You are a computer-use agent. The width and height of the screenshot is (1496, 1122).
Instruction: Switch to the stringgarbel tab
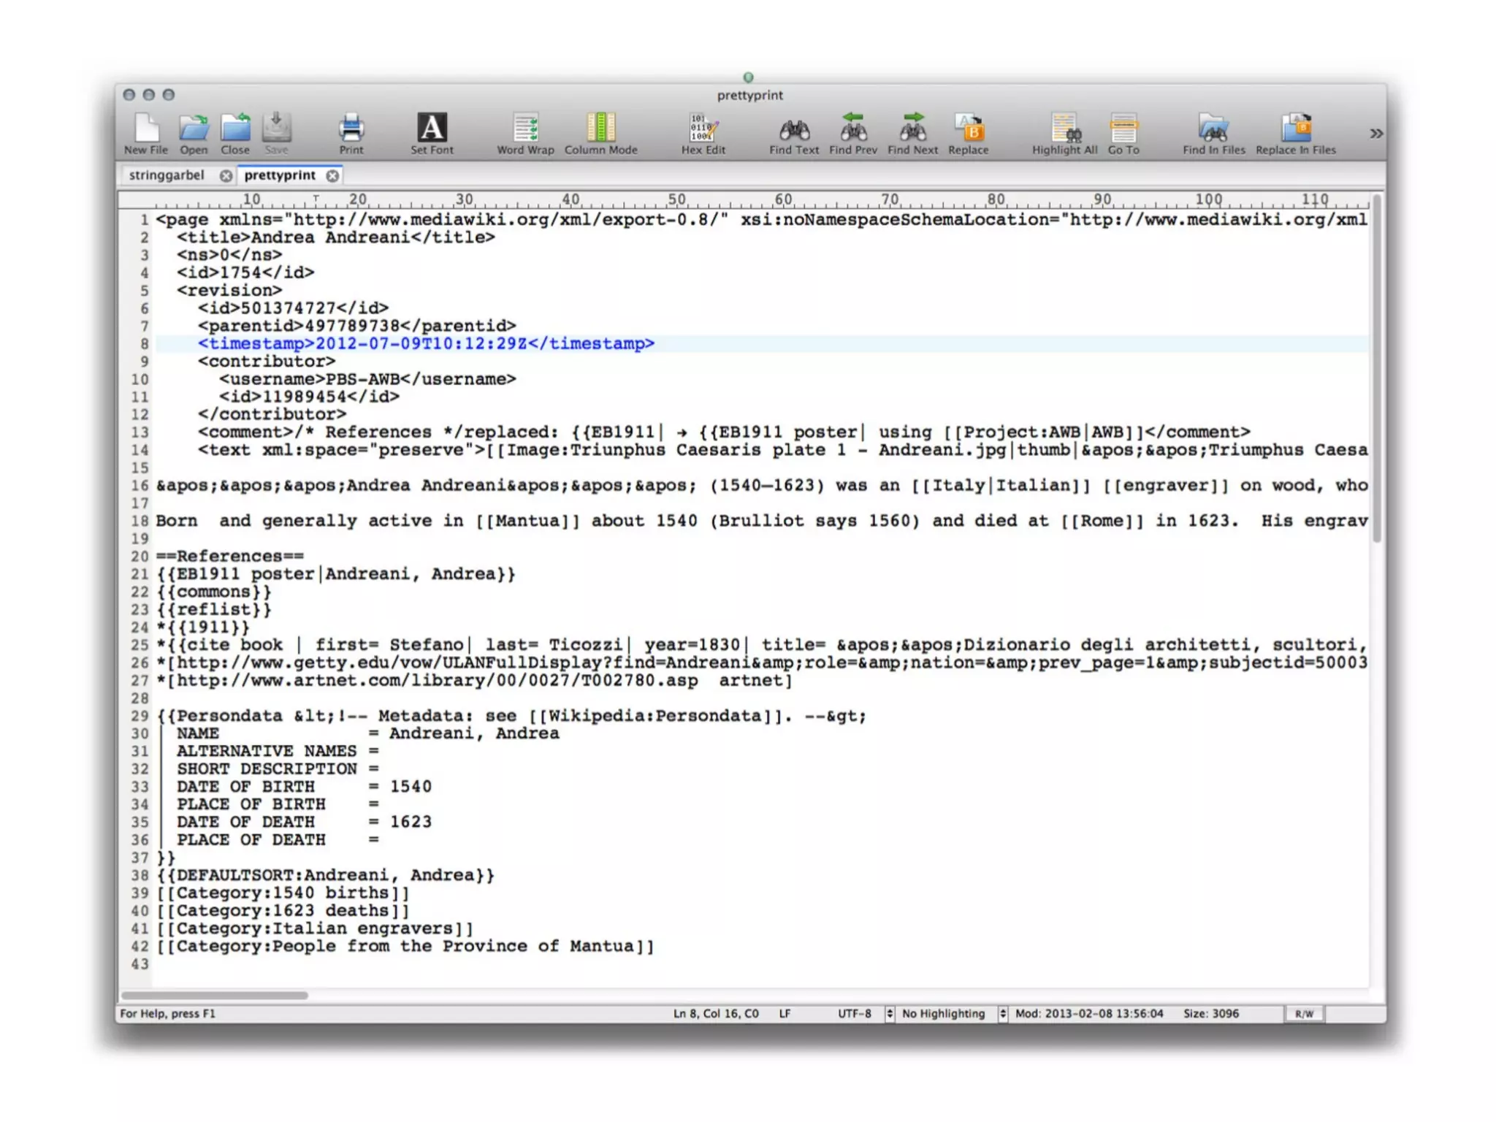coord(167,175)
